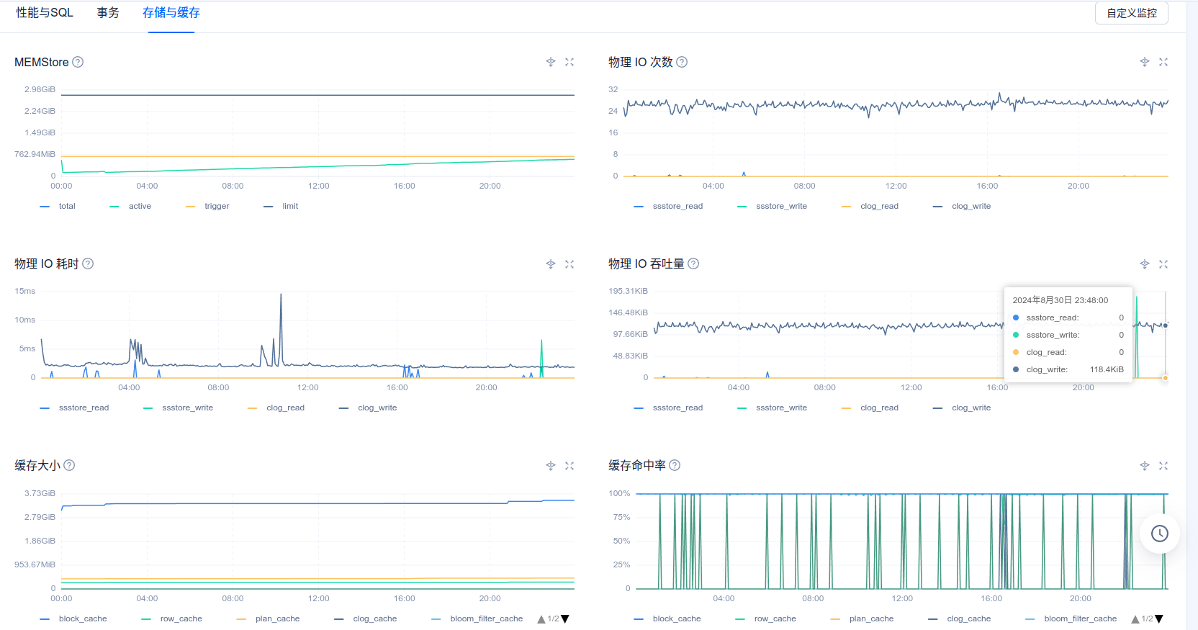Expand 物理 IO 耗时 chart to fullscreen
The height and width of the screenshot is (630, 1198).
569,264
